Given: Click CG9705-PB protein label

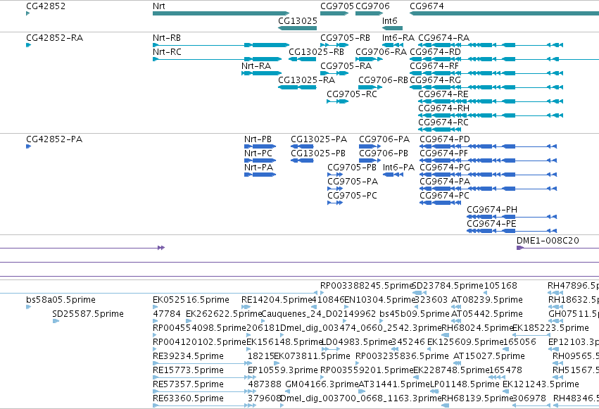Looking at the screenshot, I should click(352, 168).
